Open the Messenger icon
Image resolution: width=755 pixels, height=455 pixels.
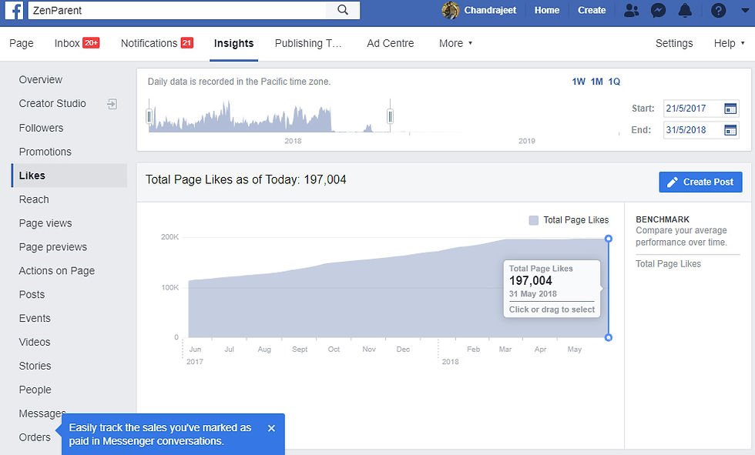(x=658, y=10)
